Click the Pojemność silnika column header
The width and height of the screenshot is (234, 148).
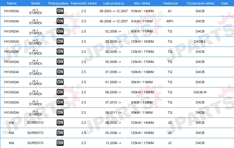83,3
